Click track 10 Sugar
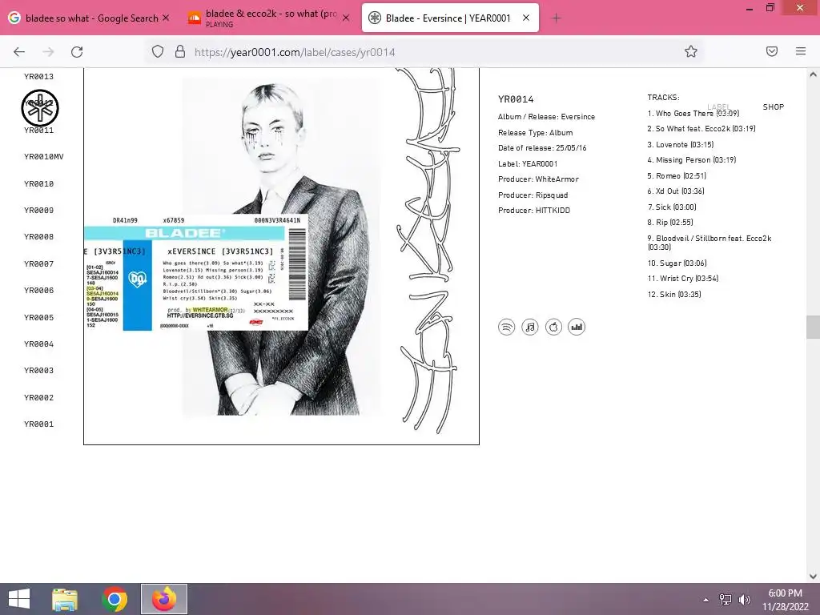This screenshot has height=615, width=820. 677,263
